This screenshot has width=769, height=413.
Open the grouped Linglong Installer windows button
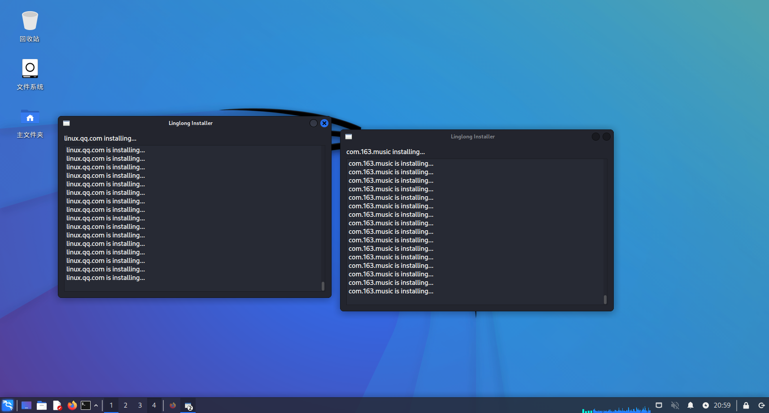point(188,406)
